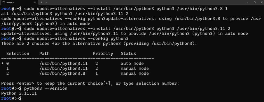264x102 pixels.
Task: Click the Python 3.11.11 output text
Action: pos(19,93)
